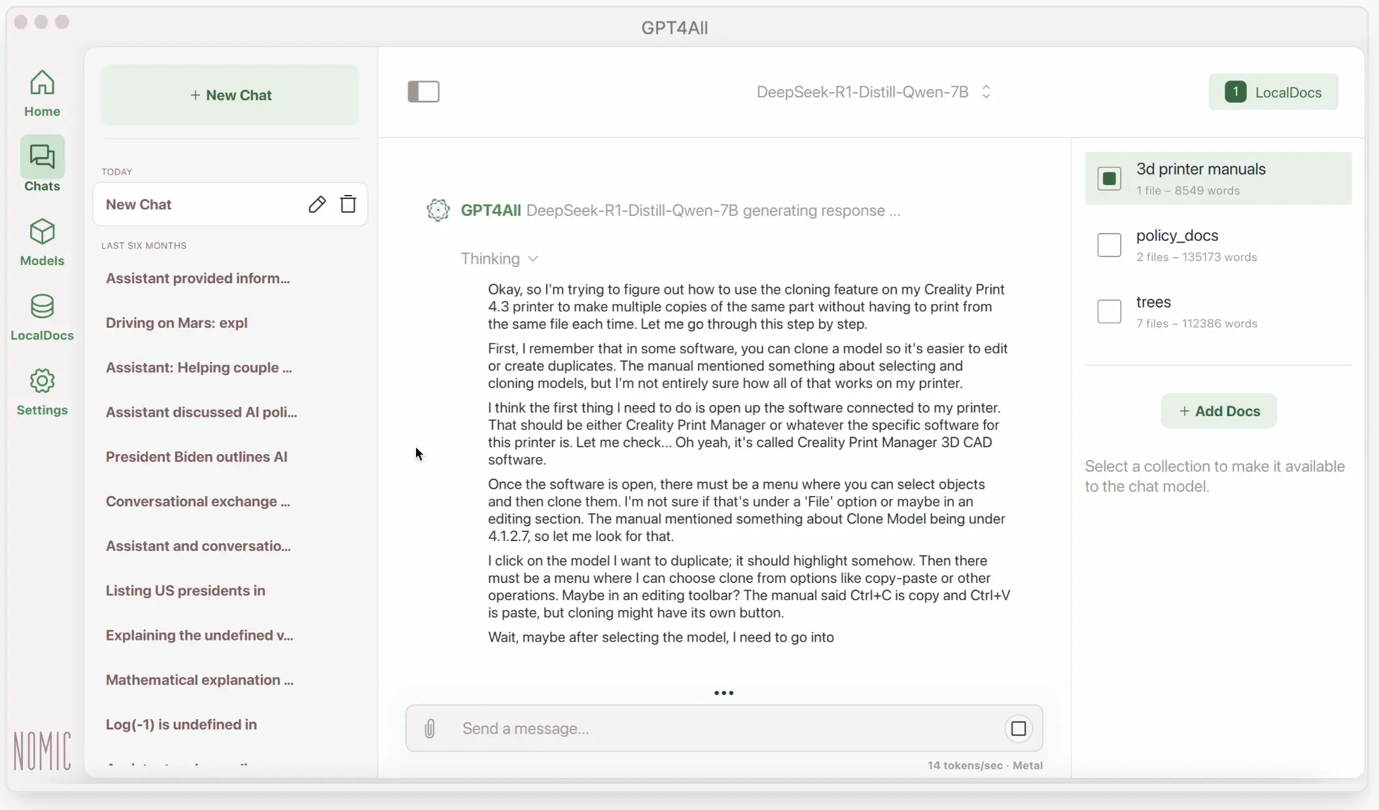Start a New Chat
Screen dimensions: 1379x810
point(230,95)
